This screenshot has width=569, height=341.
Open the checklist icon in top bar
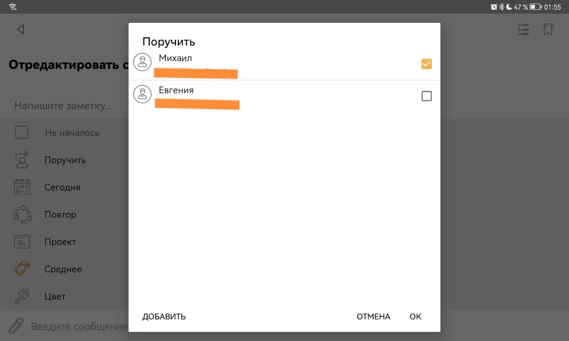coord(523,30)
